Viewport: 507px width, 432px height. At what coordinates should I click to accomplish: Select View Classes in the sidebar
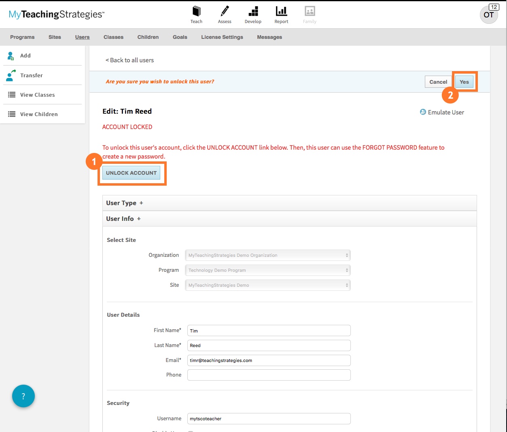click(x=37, y=95)
